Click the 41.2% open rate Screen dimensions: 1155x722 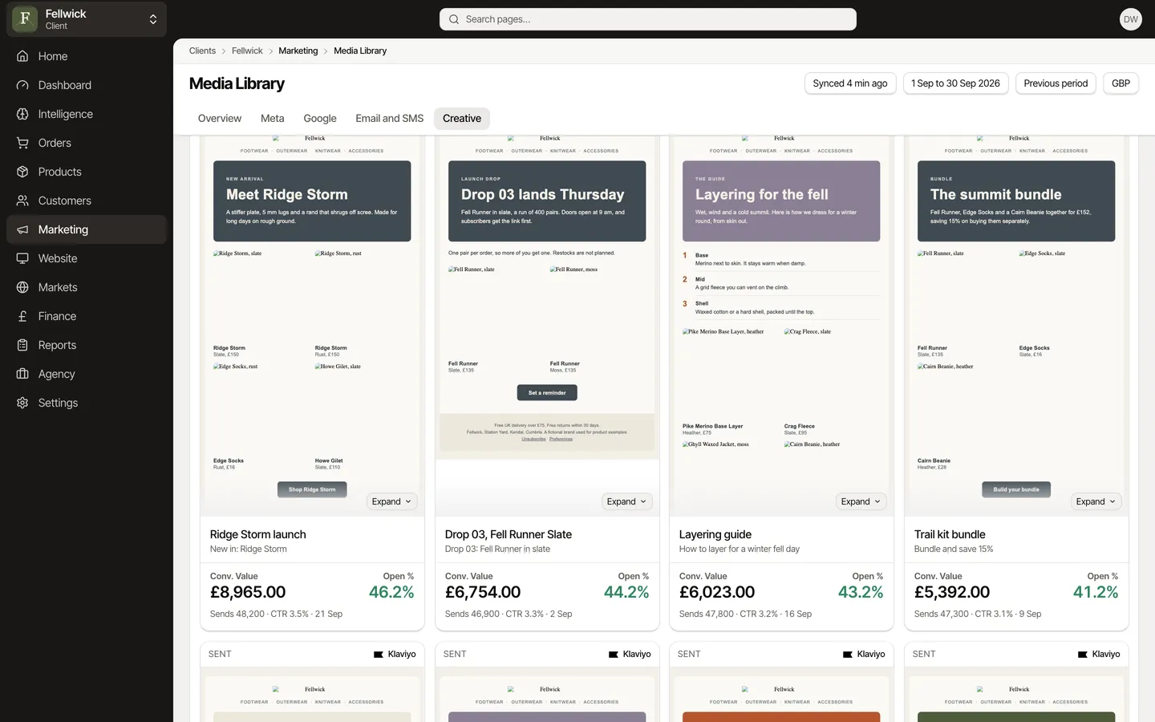coord(1096,592)
